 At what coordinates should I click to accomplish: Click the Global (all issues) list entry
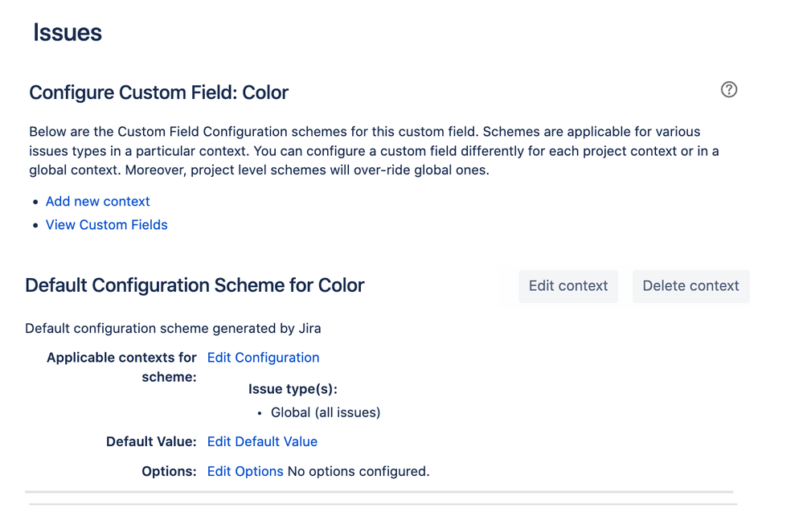326,412
